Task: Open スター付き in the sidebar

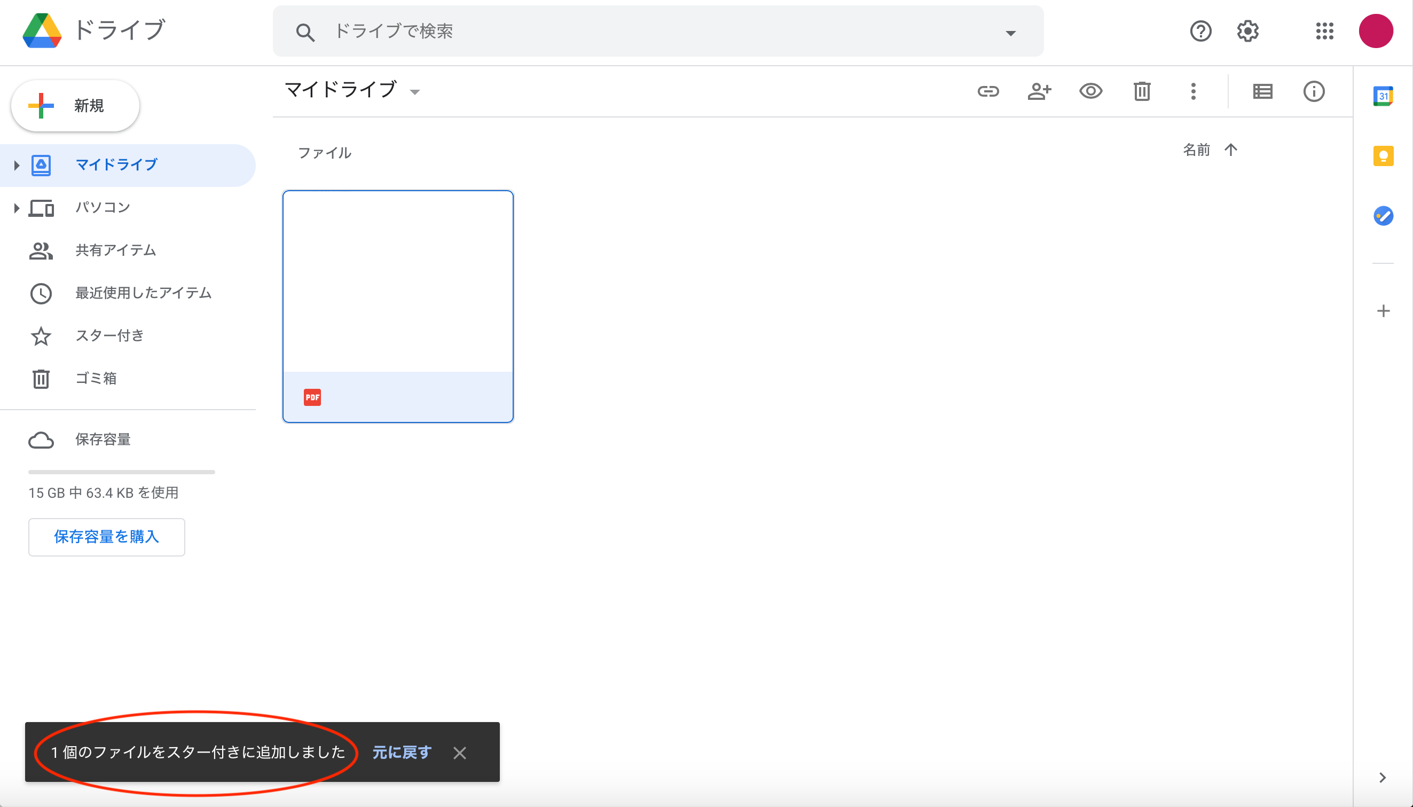Action: 128,336
